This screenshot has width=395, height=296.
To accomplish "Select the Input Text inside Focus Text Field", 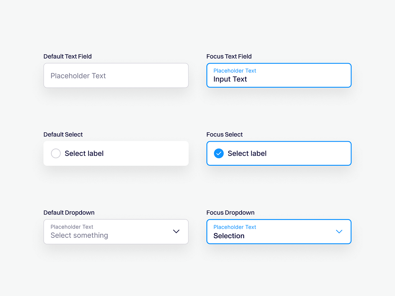I will pyautogui.click(x=230, y=79).
